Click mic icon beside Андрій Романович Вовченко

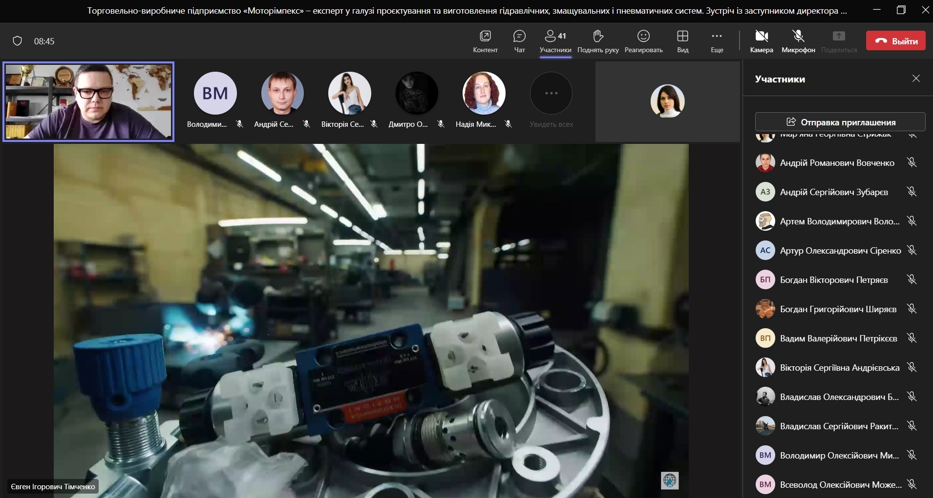coord(912,162)
